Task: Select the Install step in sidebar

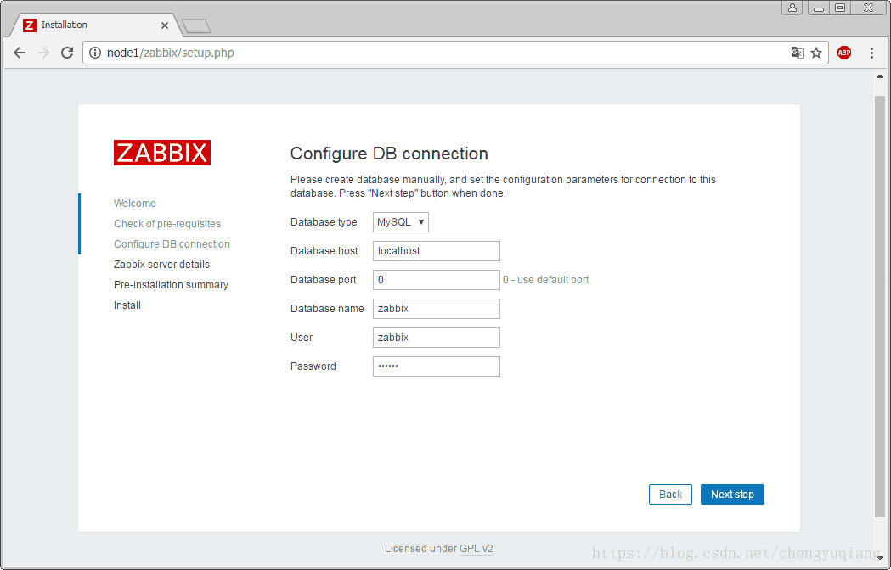Action: tap(127, 305)
